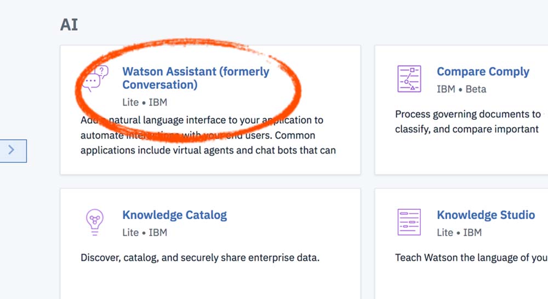Click the "IBM • Beta" label
The width and height of the screenshot is (548, 299).
461,89
